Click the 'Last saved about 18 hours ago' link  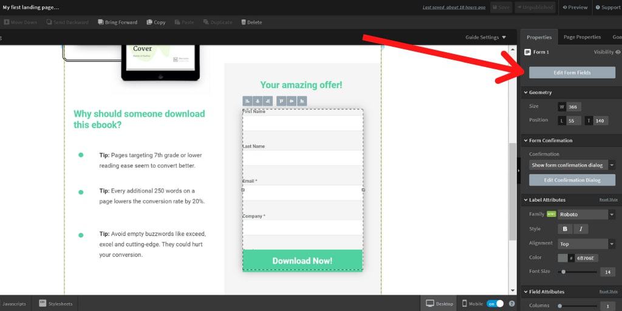pos(454,7)
